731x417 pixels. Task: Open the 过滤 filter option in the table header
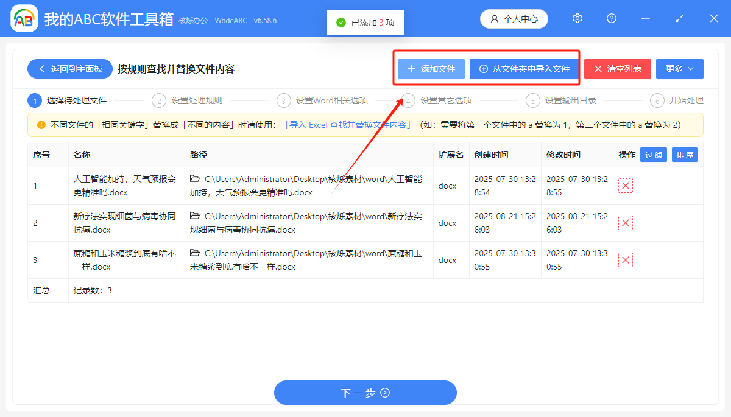[x=653, y=155]
